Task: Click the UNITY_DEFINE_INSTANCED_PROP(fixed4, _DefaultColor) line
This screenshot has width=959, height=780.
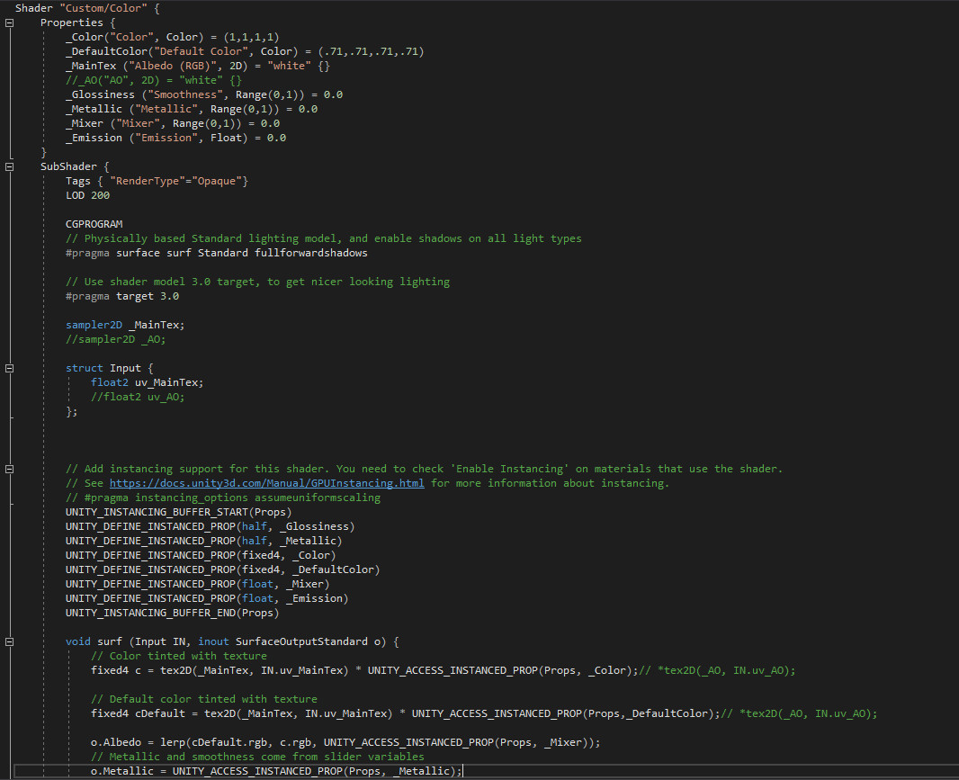Action: tap(222, 569)
